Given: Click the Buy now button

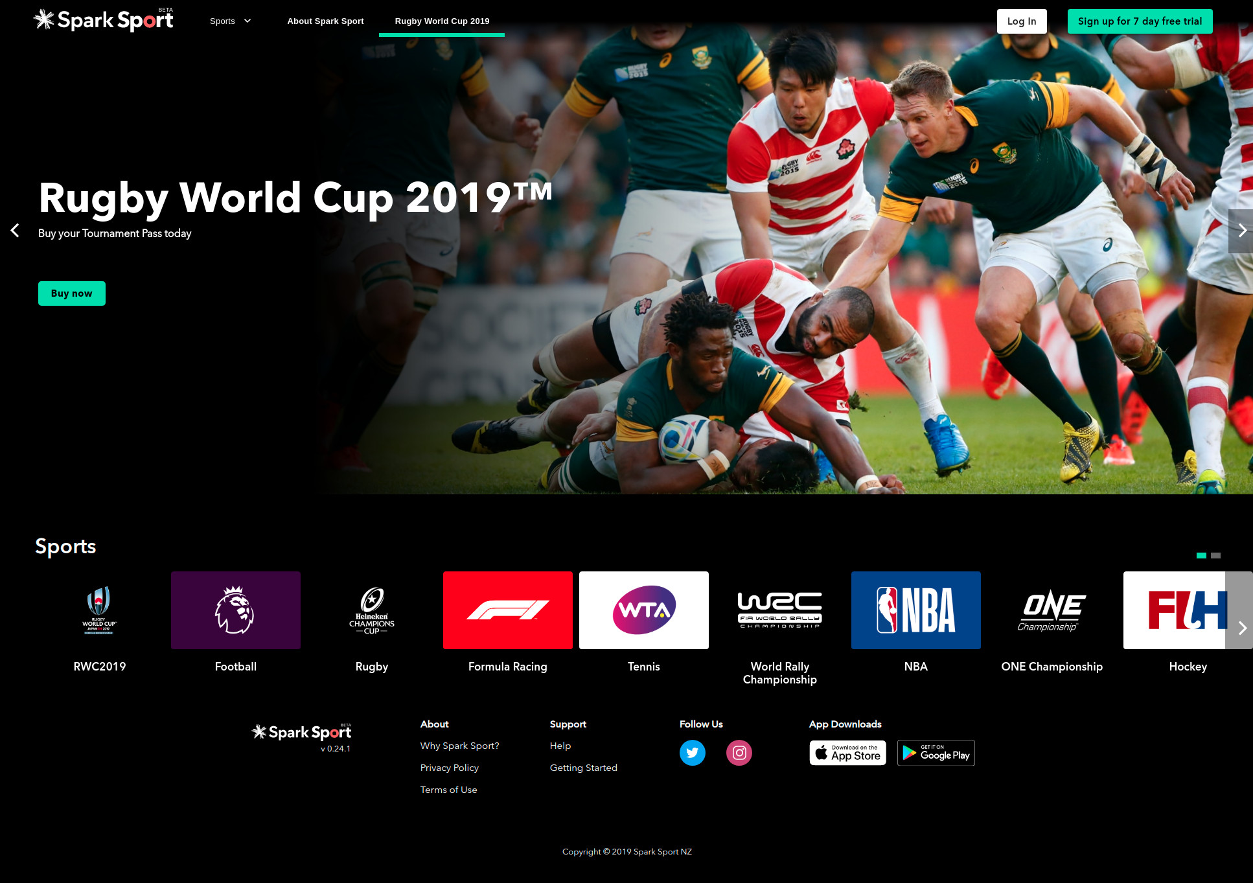Looking at the screenshot, I should click(x=72, y=293).
